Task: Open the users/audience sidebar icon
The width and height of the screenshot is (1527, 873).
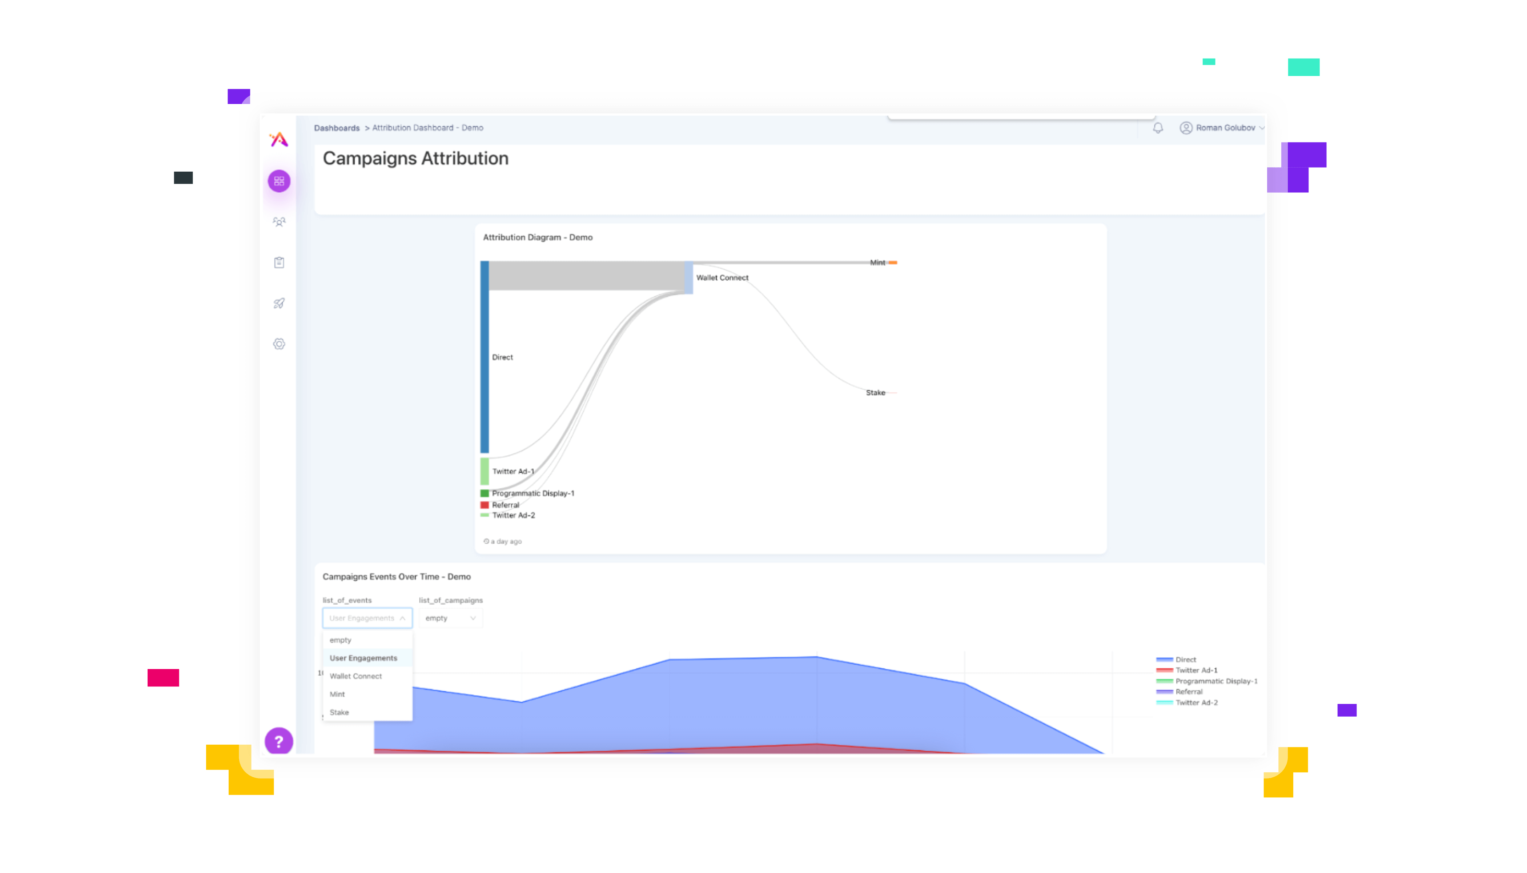Action: click(279, 222)
